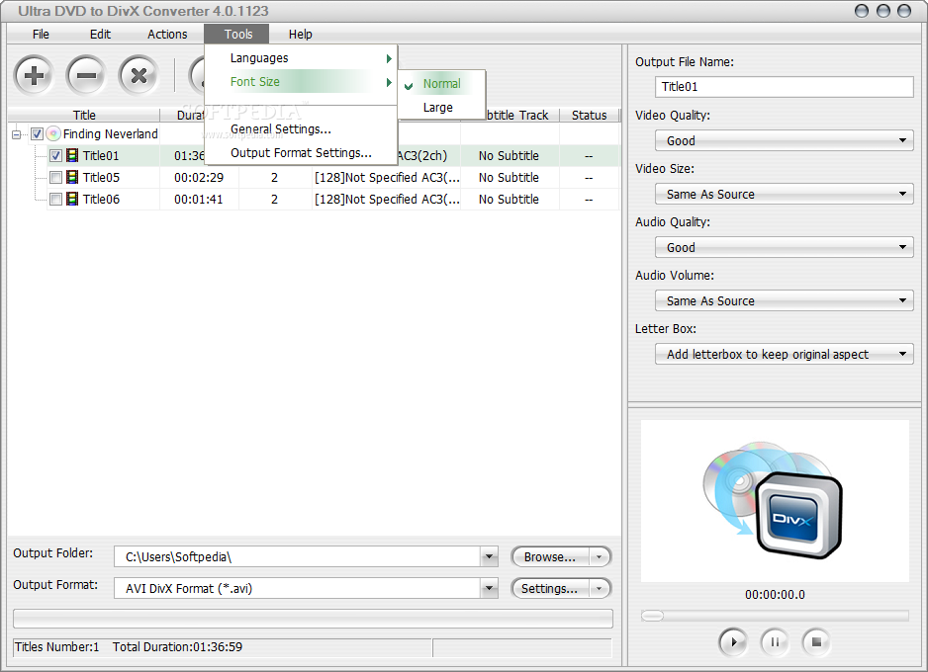Open the Edit menu
Image resolution: width=928 pixels, height=672 pixels.
[100, 35]
